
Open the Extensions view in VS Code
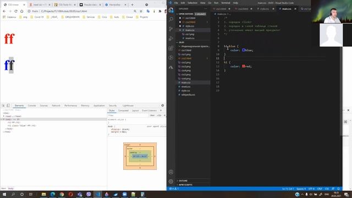tap(171, 48)
